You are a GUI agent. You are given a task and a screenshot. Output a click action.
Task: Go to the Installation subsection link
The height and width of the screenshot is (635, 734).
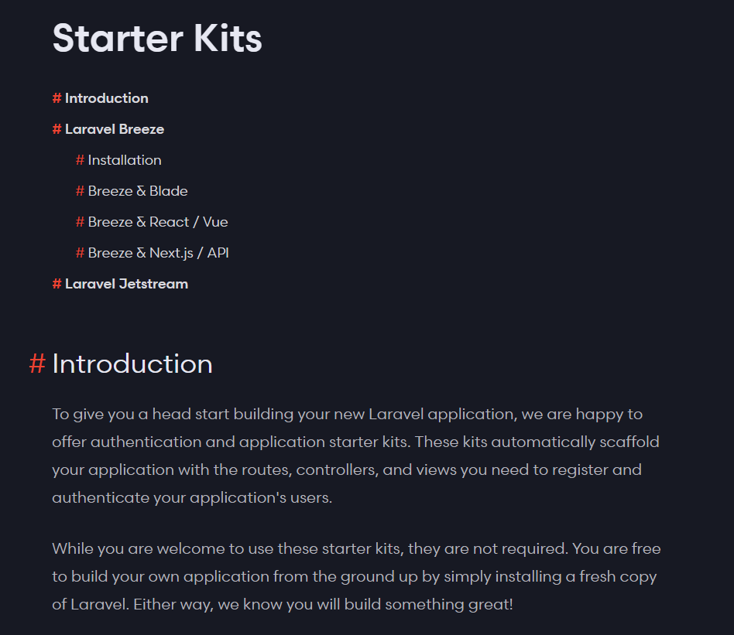[125, 160]
